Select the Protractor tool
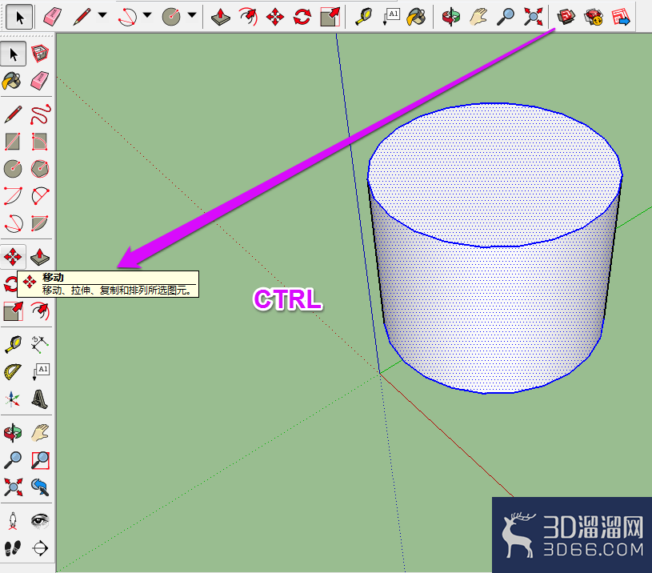Screen dimensions: 652x573 13,372
